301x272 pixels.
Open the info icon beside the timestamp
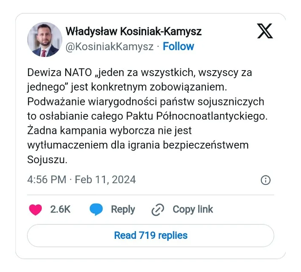click(x=265, y=180)
